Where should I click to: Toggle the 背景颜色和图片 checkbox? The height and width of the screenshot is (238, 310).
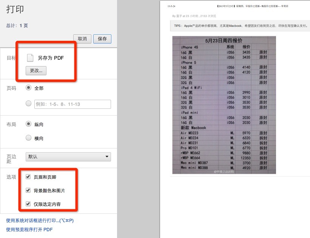[28, 190]
